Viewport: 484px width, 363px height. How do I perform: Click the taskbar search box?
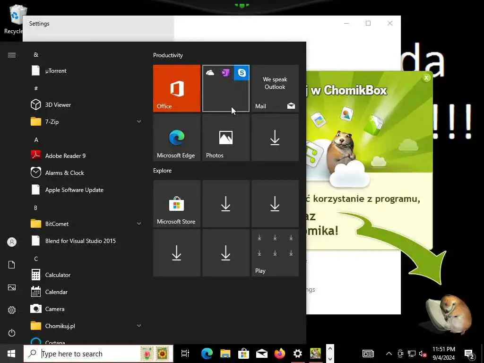[98, 354]
